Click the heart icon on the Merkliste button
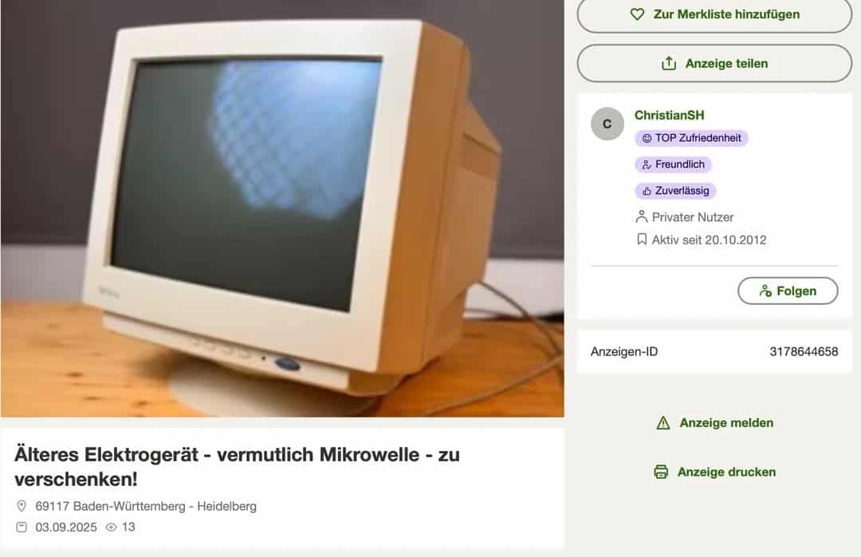 637,14
